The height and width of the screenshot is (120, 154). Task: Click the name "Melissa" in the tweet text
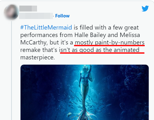[x=130, y=35]
